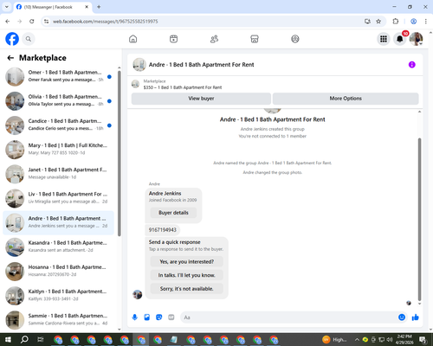Click the View buyer button
Screen dimensions: 433x346
pyautogui.click(x=201, y=99)
